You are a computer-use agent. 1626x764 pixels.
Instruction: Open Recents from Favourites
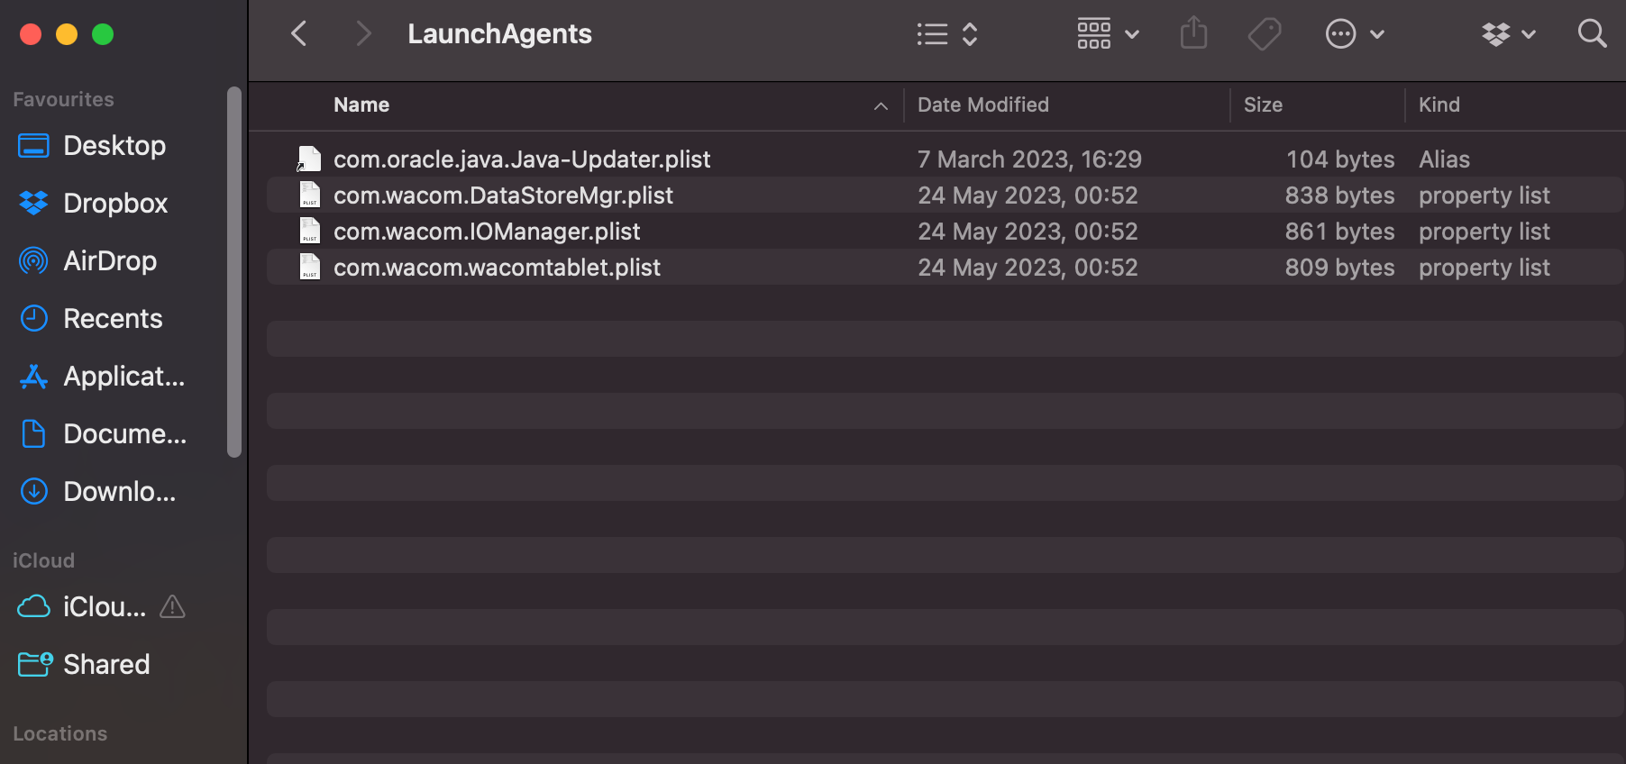(x=112, y=319)
